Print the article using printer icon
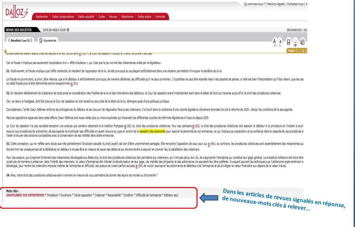The height and width of the screenshot is (227, 355). [x=303, y=41]
